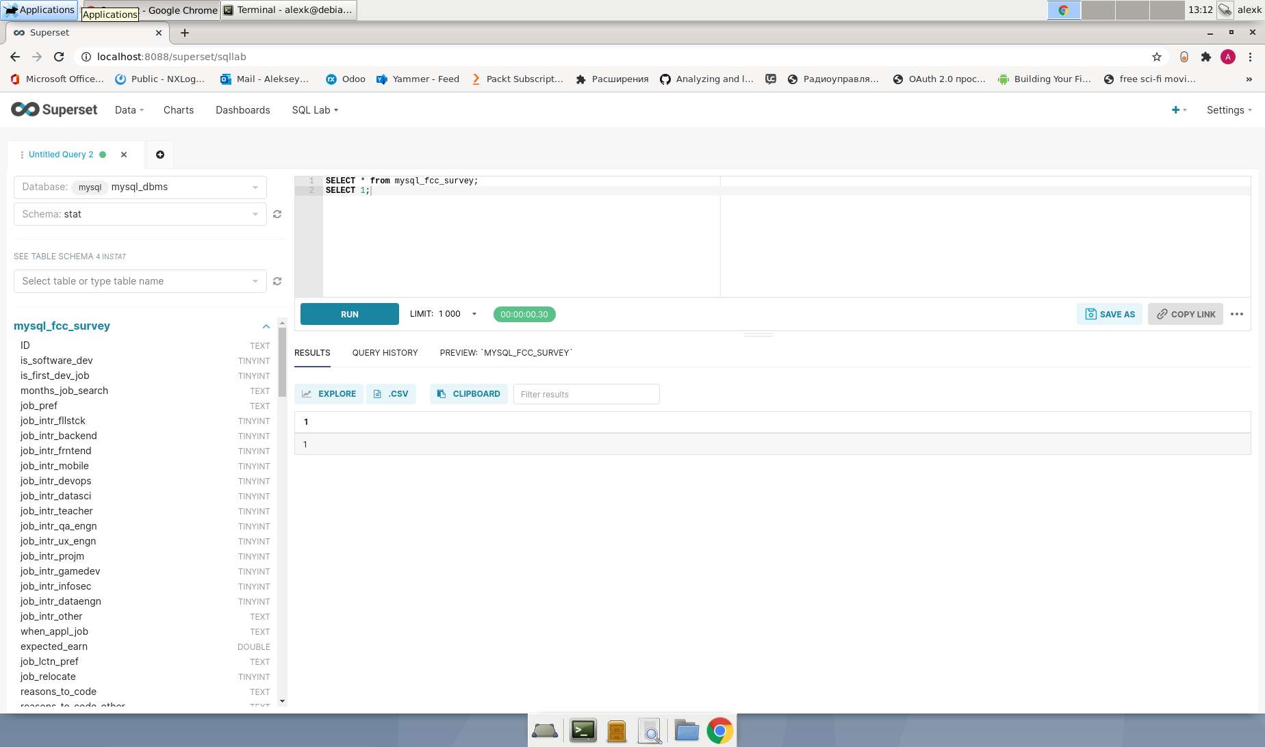Image resolution: width=1265 pixels, height=747 pixels.
Task: Switch to the QUERY HISTORY tab
Action: (x=385, y=352)
